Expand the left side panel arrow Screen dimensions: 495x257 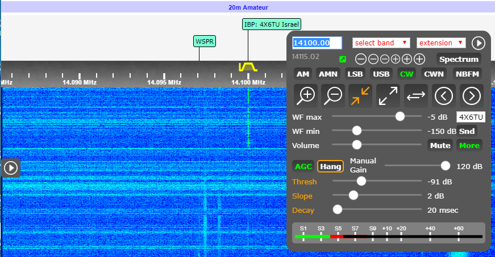[x=11, y=168]
